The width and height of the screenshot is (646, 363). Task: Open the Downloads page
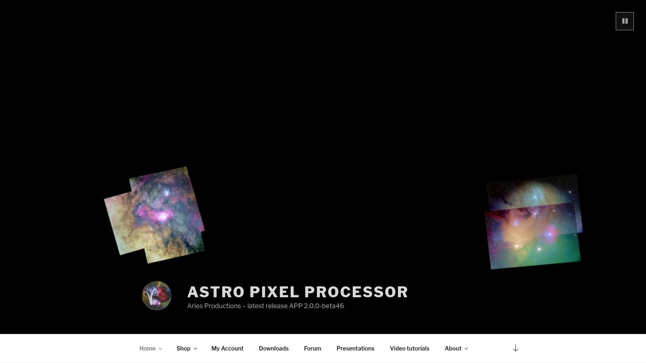tap(274, 348)
